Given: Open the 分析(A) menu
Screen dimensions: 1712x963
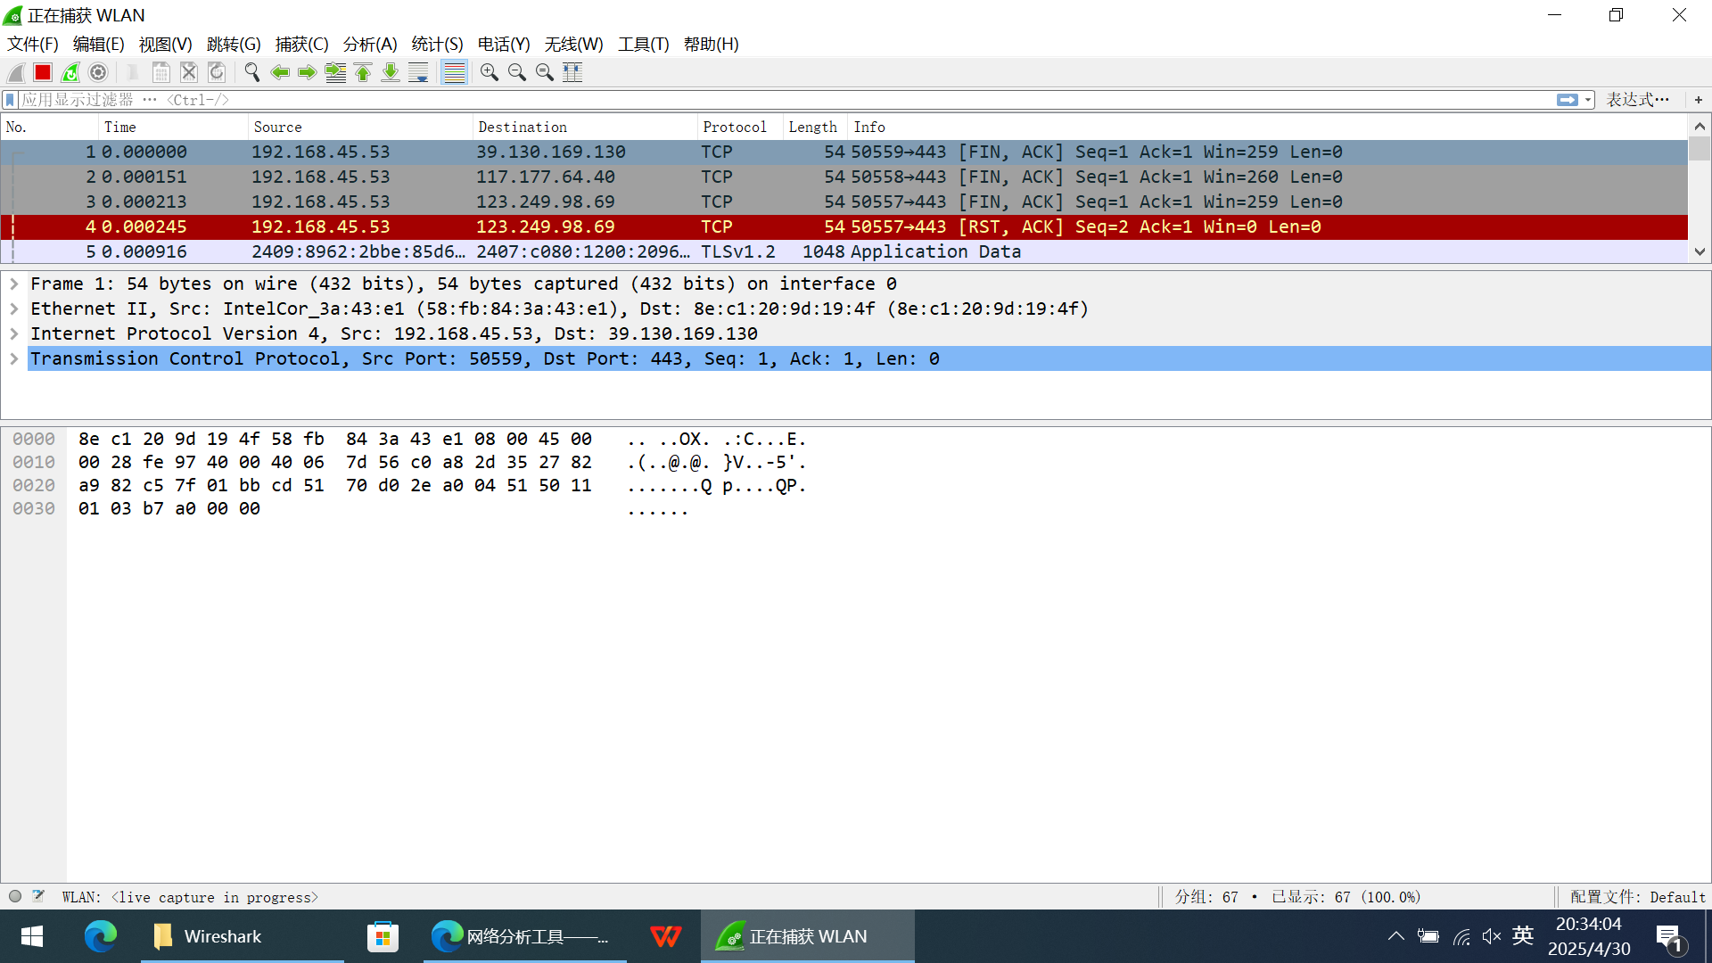Looking at the screenshot, I should tap(369, 45).
